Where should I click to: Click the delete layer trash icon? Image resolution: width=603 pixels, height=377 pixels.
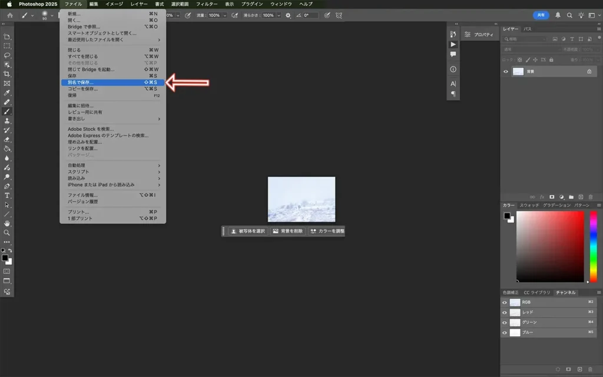(x=591, y=197)
